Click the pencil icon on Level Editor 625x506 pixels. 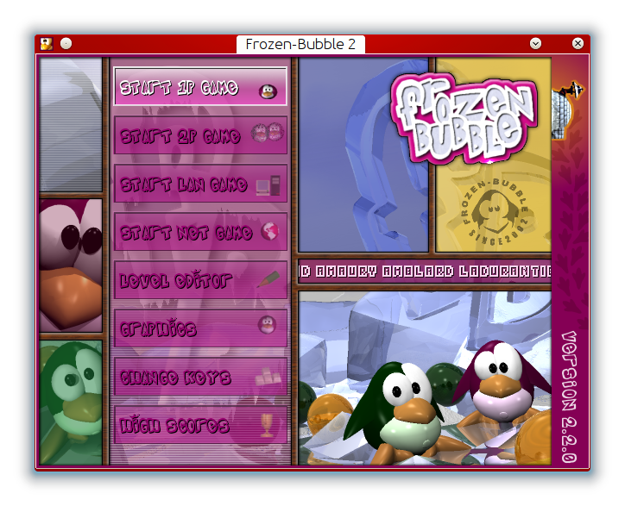point(268,278)
